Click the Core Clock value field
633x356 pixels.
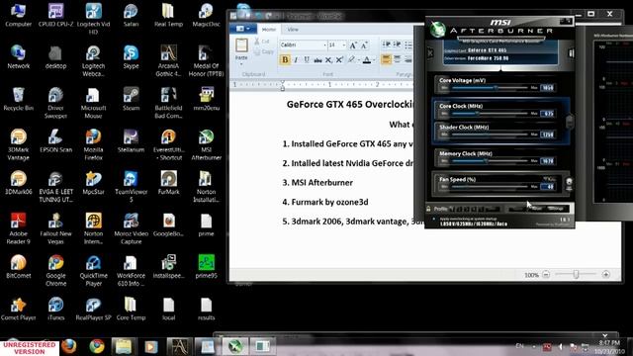(x=547, y=114)
